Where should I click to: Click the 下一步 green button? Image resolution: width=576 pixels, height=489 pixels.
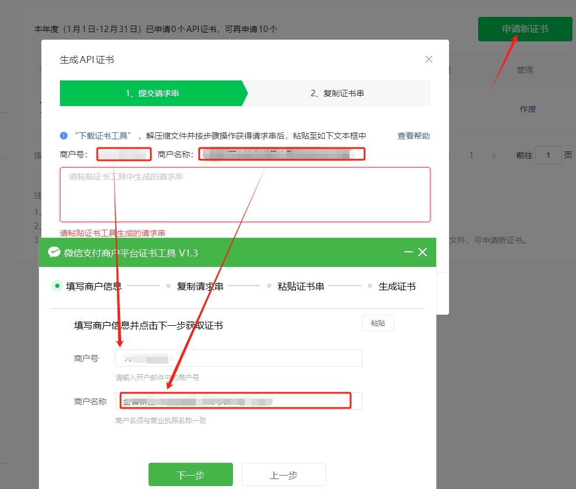pos(190,474)
